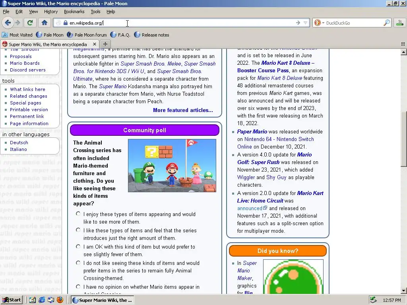
Task: Open the 'More featured articles...' link
Action: 183,110
